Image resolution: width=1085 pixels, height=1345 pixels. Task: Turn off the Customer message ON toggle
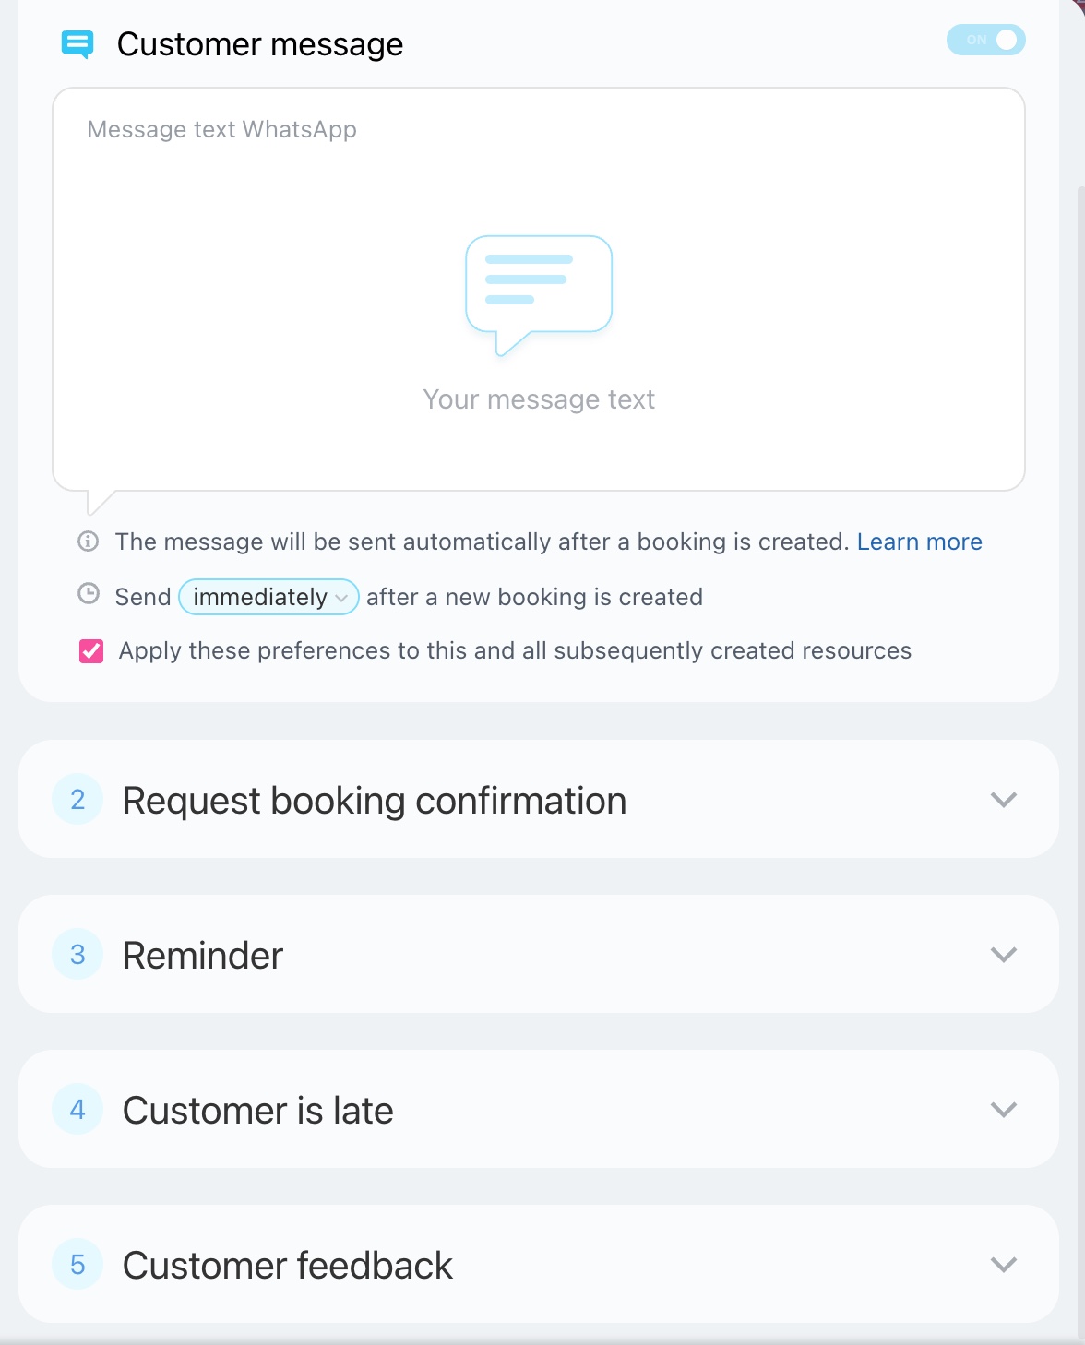tap(986, 40)
